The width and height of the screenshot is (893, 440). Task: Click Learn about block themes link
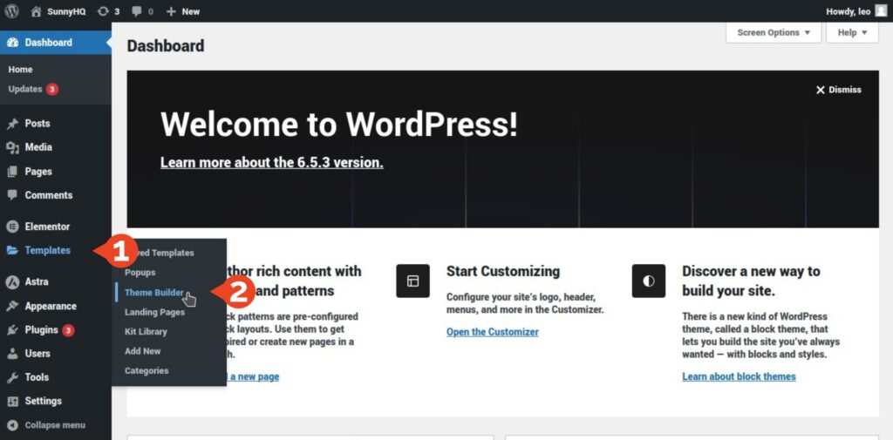(739, 376)
